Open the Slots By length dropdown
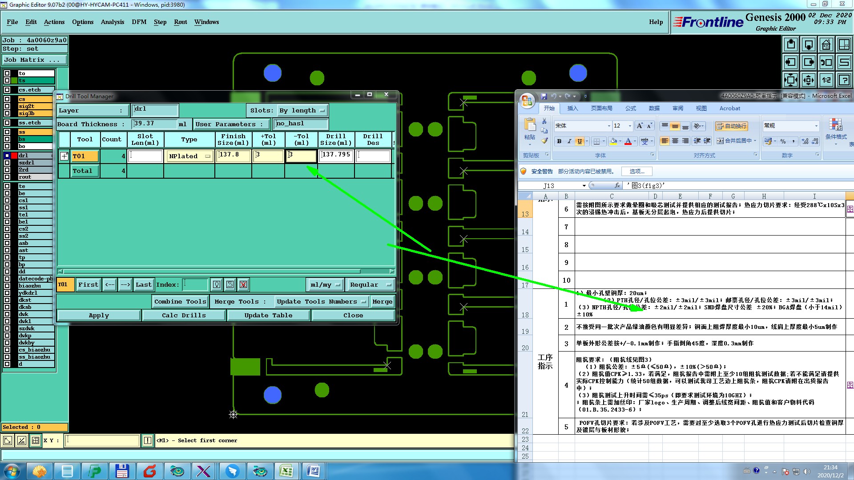This screenshot has width=854, height=480. point(302,110)
